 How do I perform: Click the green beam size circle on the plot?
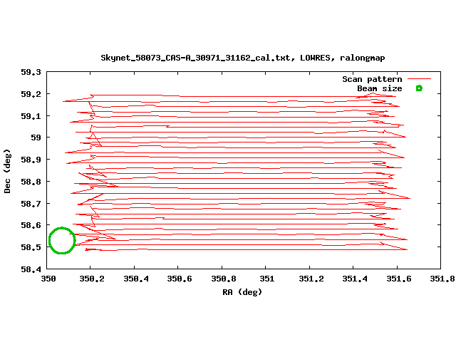coord(62,241)
